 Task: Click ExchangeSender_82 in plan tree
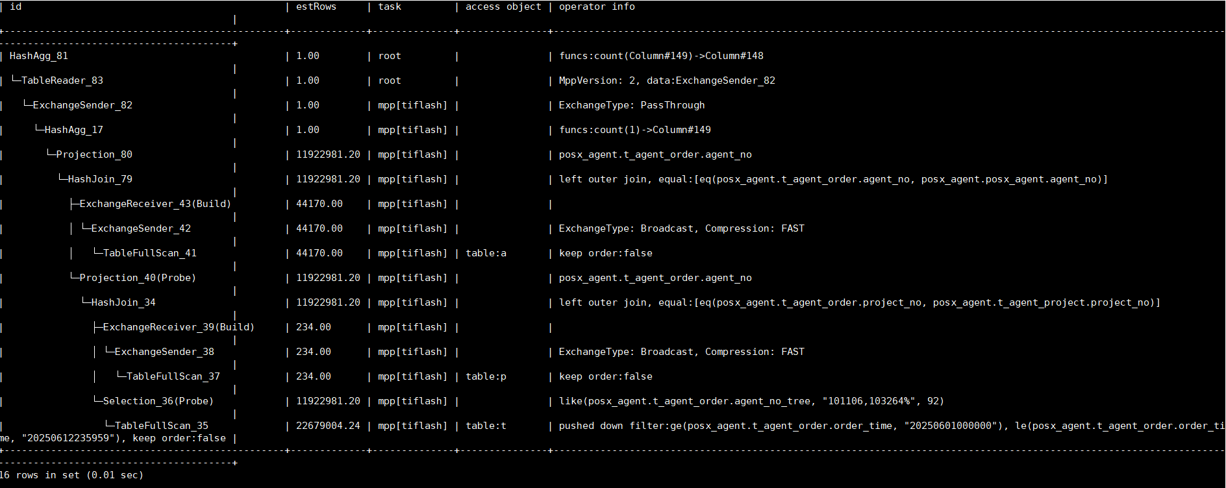[82, 105]
